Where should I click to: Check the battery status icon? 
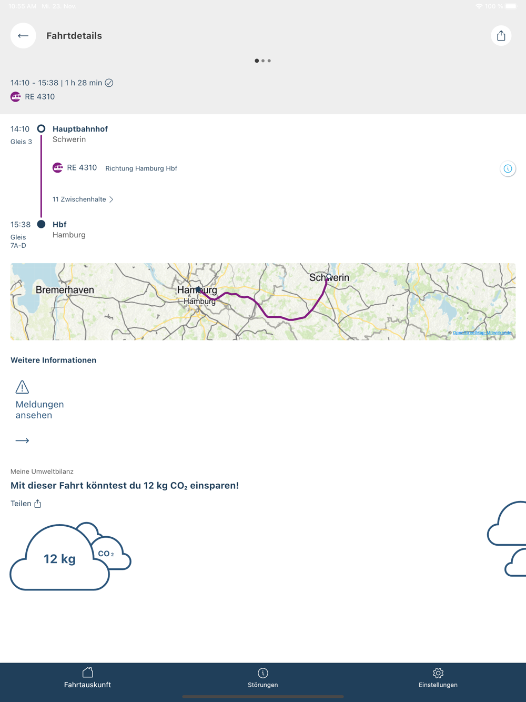511,6
